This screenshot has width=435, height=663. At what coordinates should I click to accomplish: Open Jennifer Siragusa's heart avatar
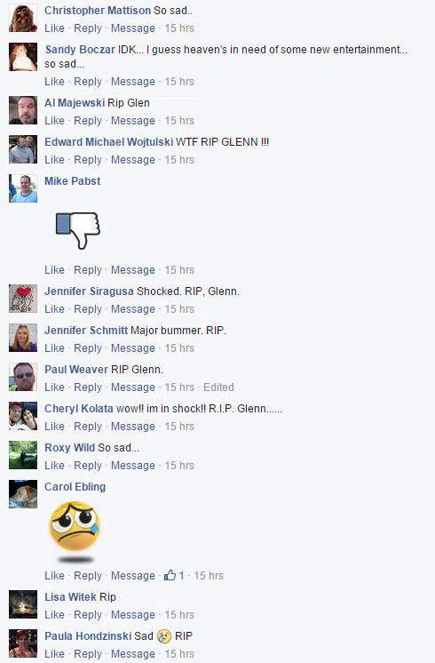tap(23, 299)
